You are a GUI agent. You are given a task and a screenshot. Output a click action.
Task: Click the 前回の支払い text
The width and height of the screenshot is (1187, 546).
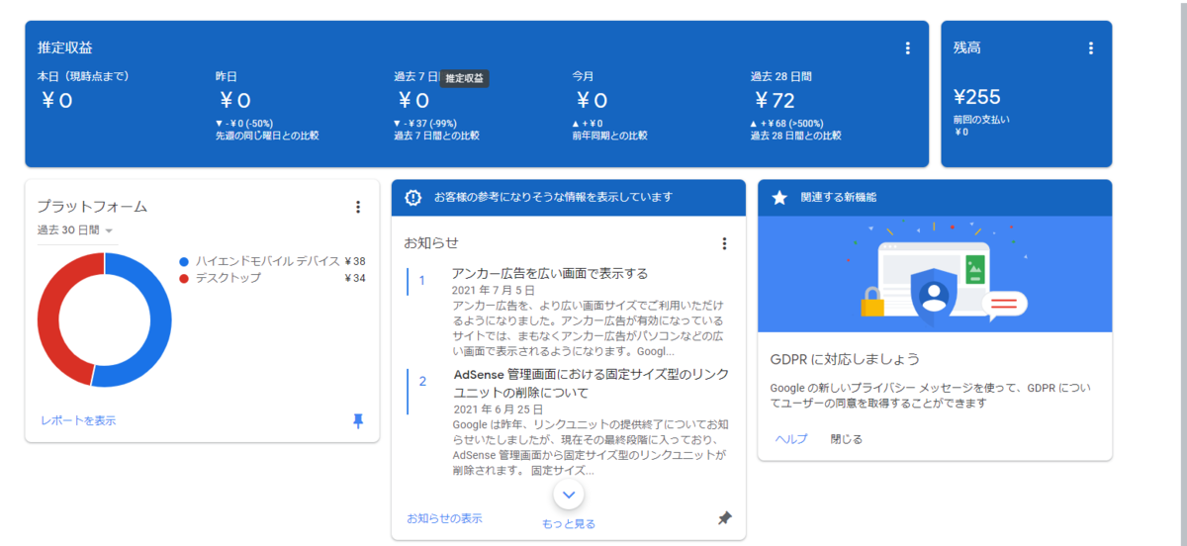point(981,120)
